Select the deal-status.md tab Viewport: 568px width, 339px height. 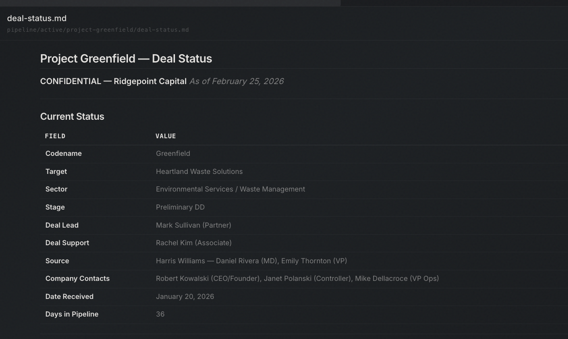coord(36,18)
